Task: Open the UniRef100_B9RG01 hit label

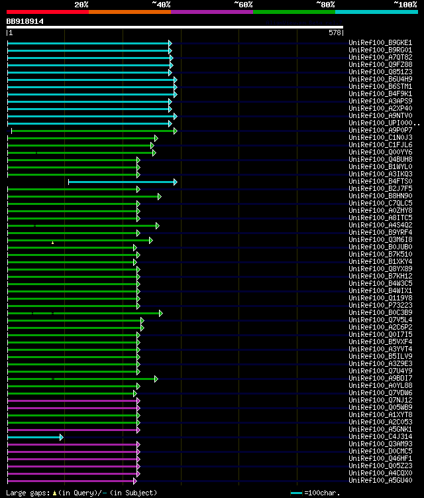Action: (380, 50)
